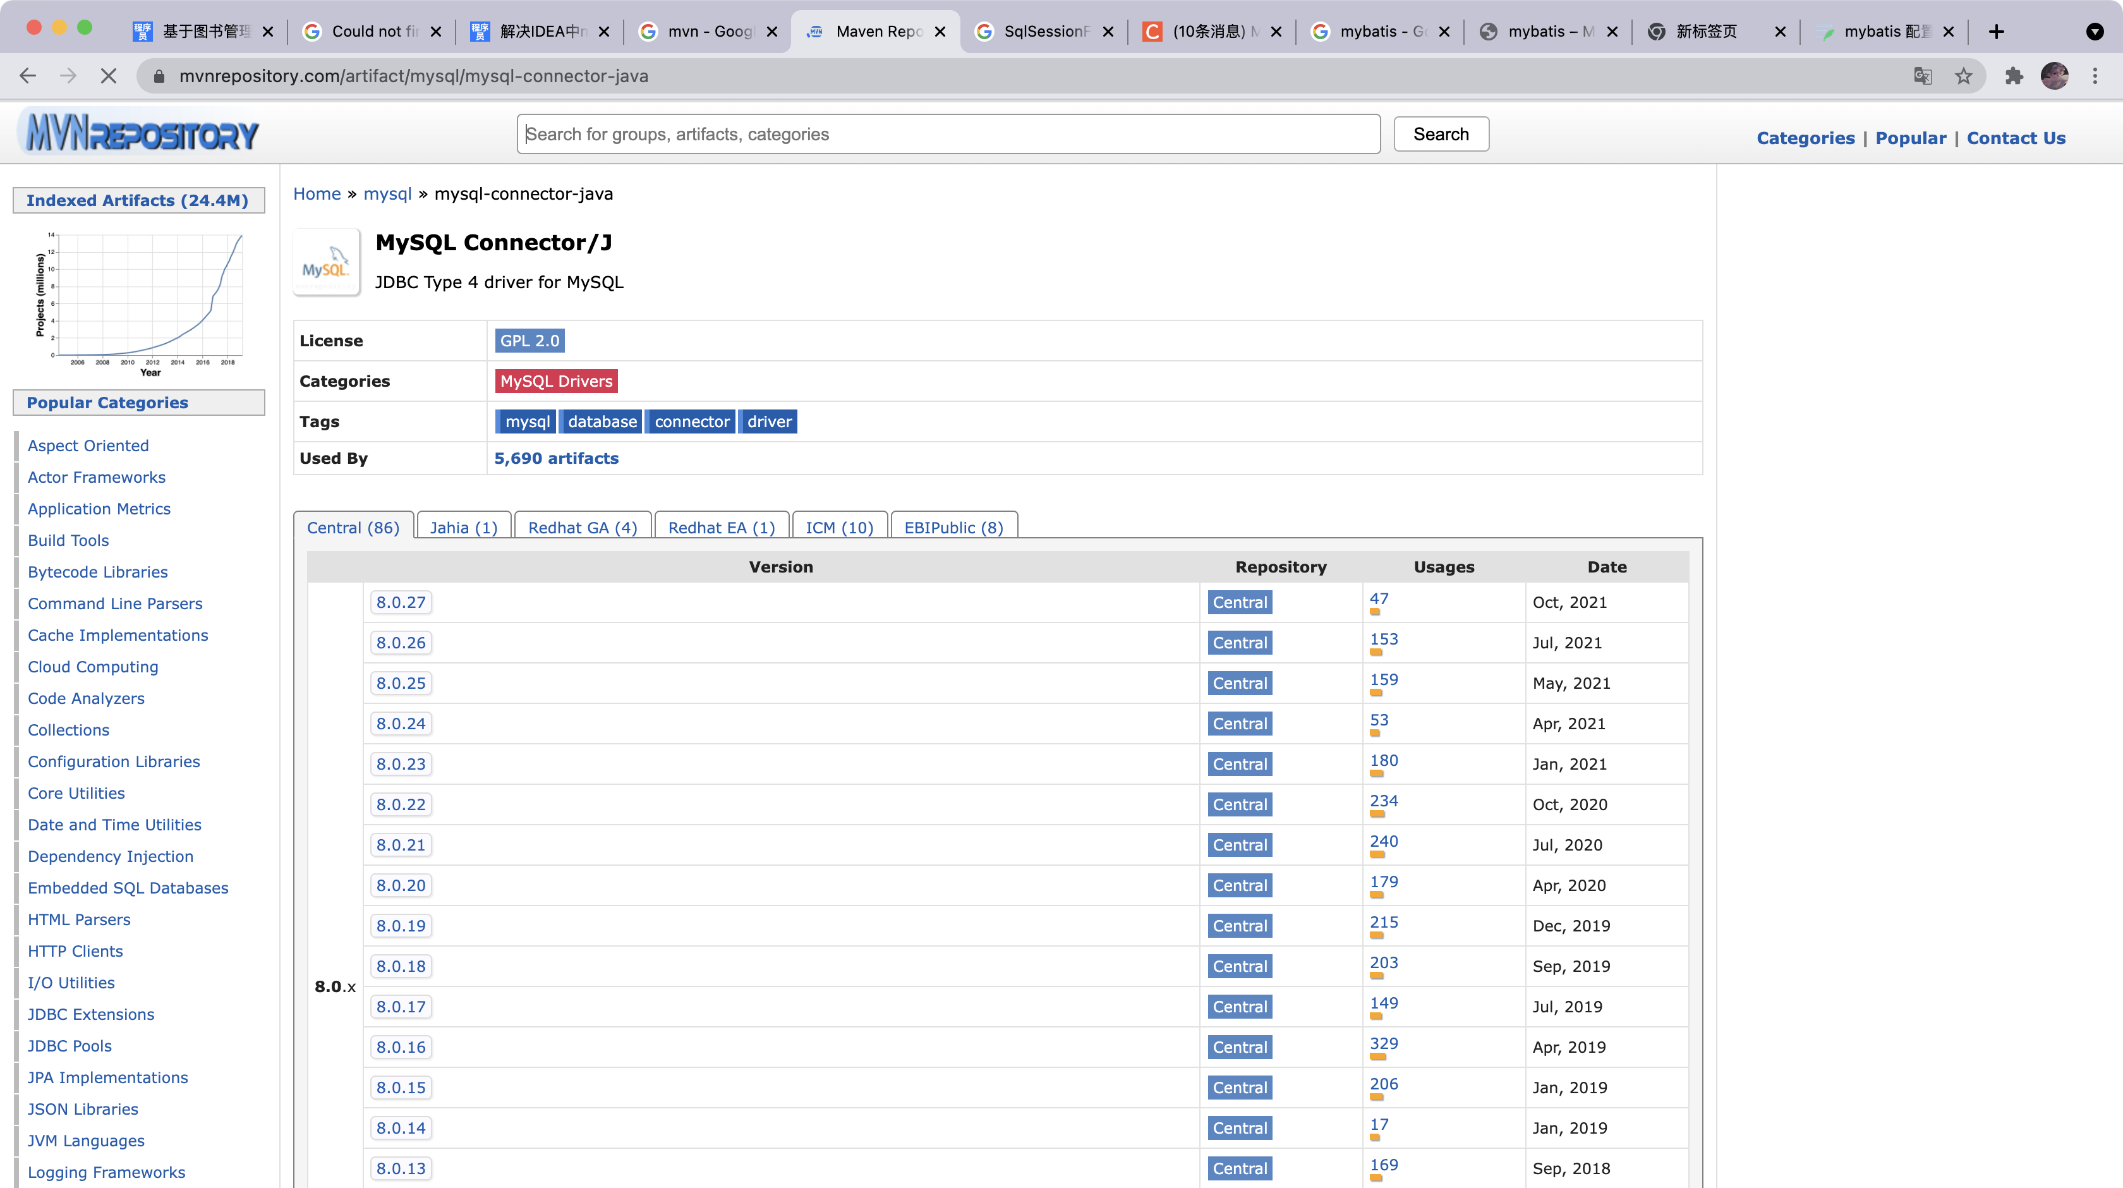Open the 5,690 artifacts link
The image size is (2123, 1188).
tap(556, 458)
